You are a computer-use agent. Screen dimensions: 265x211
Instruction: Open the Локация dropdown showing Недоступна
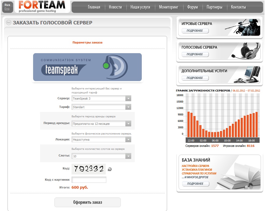[x=101, y=140]
